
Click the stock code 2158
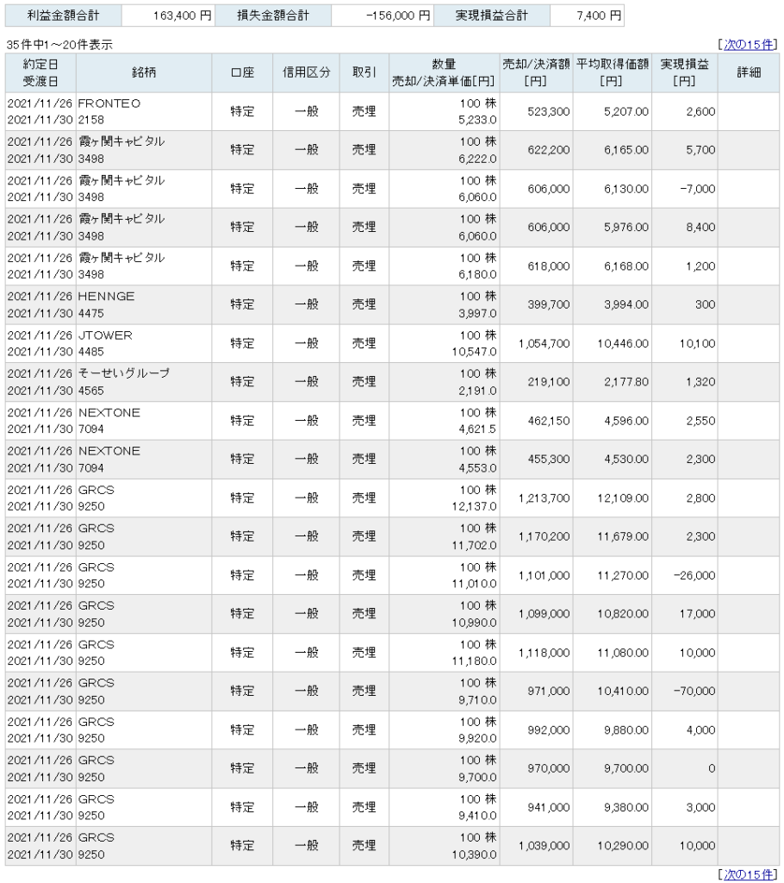[91, 120]
